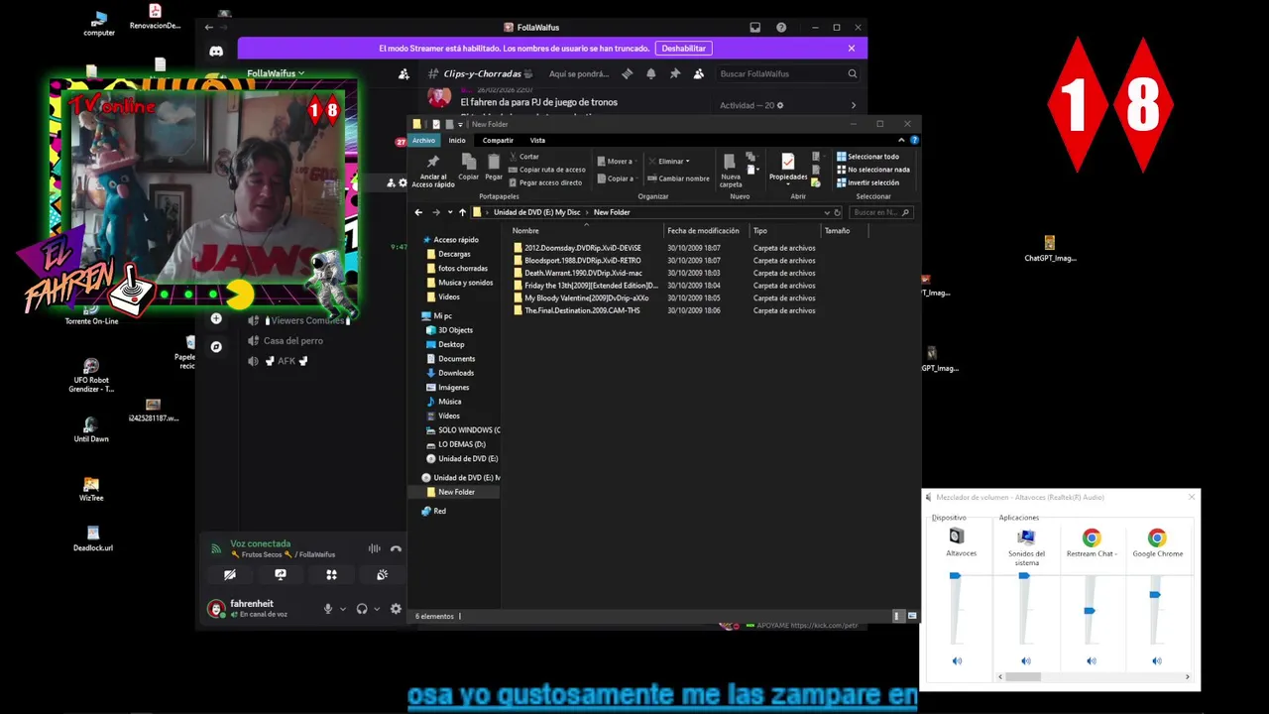
Task: Open Discord user settings gear
Action: [396, 609]
